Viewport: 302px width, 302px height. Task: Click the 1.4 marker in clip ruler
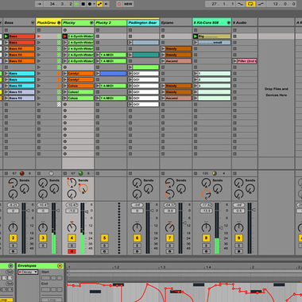click(208, 267)
